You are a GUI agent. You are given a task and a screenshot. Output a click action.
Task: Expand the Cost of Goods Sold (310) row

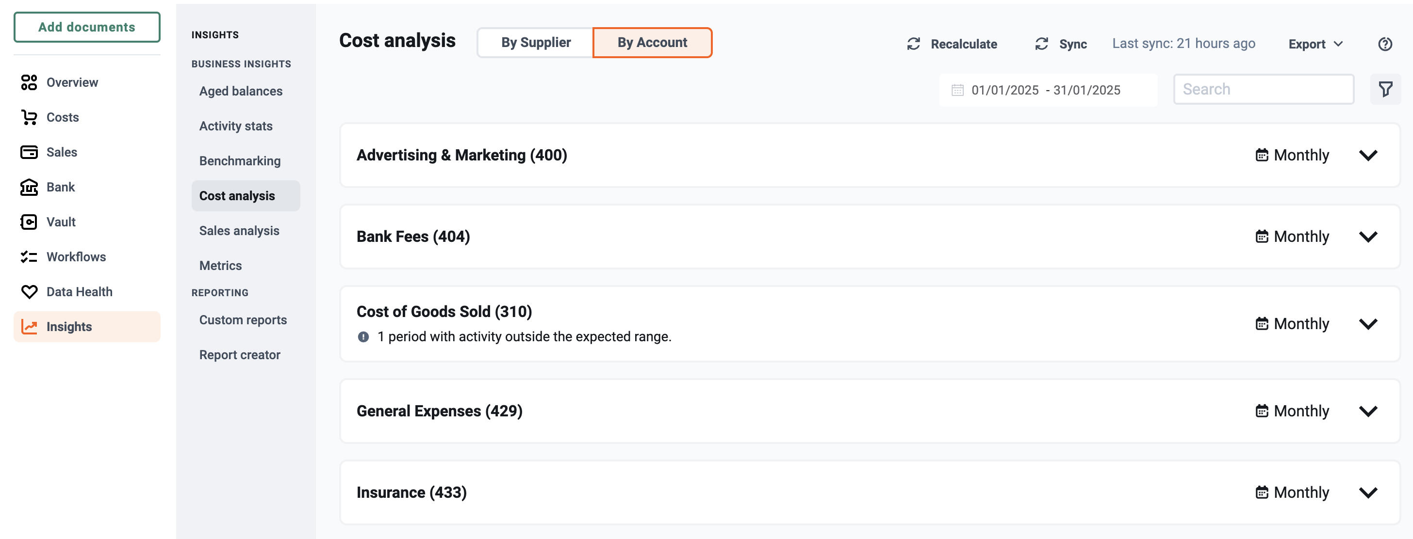pos(1368,324)
